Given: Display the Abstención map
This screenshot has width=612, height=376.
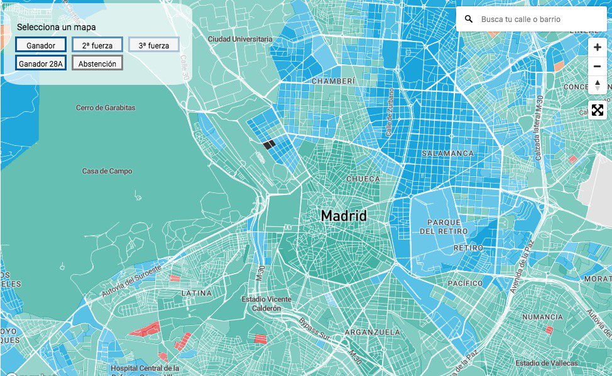Looking at the screenshot, I should (x=97, y=64).
